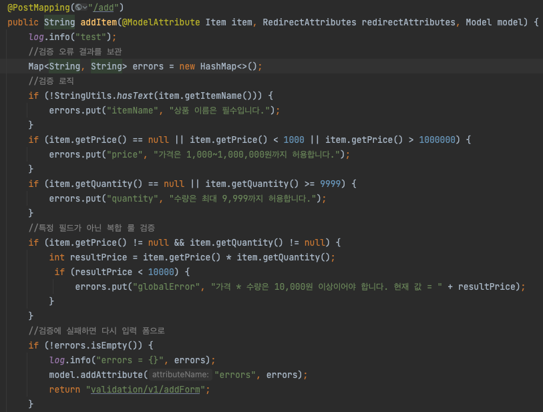Open the dropdown chevron next to globe icon
This screenshot has width=543, height=412.
[x=85, y=7]
